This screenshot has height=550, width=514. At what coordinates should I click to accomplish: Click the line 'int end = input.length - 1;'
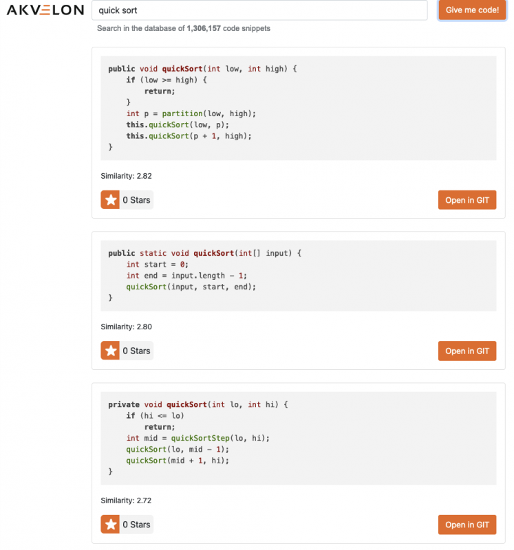tap(186, 276)
